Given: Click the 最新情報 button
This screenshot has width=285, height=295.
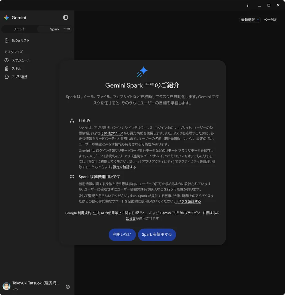Looking at the screenshot, I should (250, 20).
